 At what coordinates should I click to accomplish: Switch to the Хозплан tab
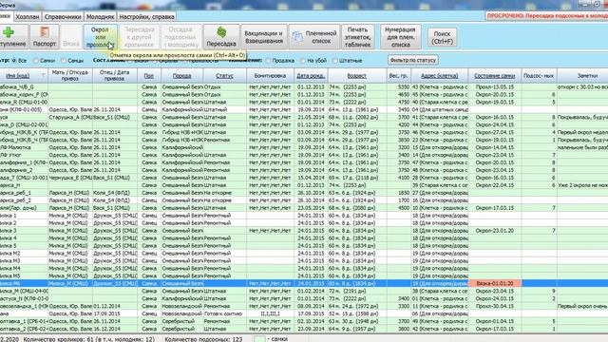[28, 17]
